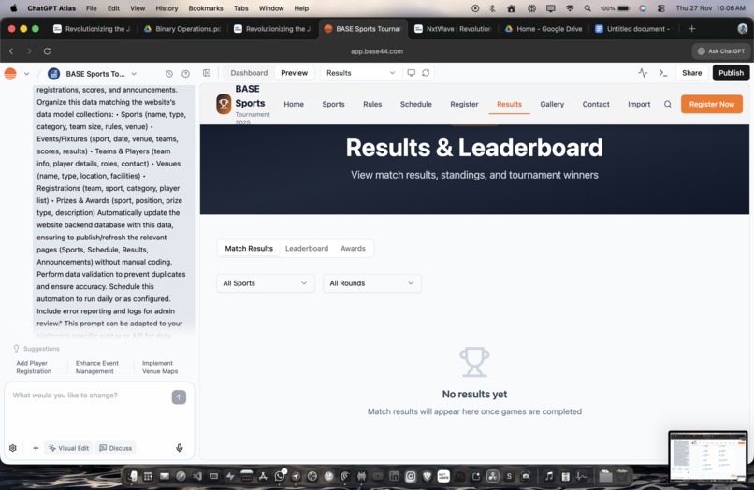
Task: Open the Results page selector dropdown
Action: (x=360, y=73)
